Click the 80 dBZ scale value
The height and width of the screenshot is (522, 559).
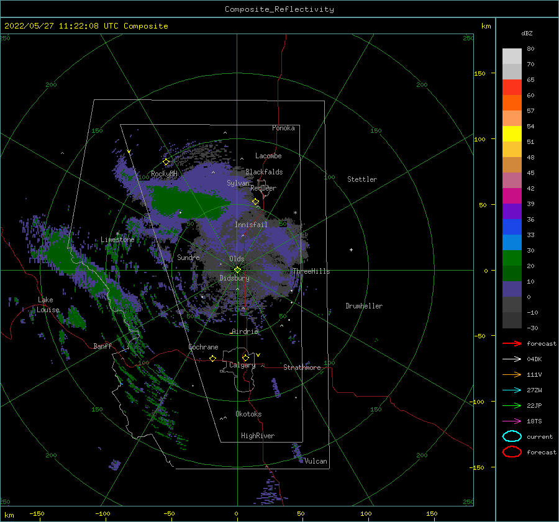[530, 49]
